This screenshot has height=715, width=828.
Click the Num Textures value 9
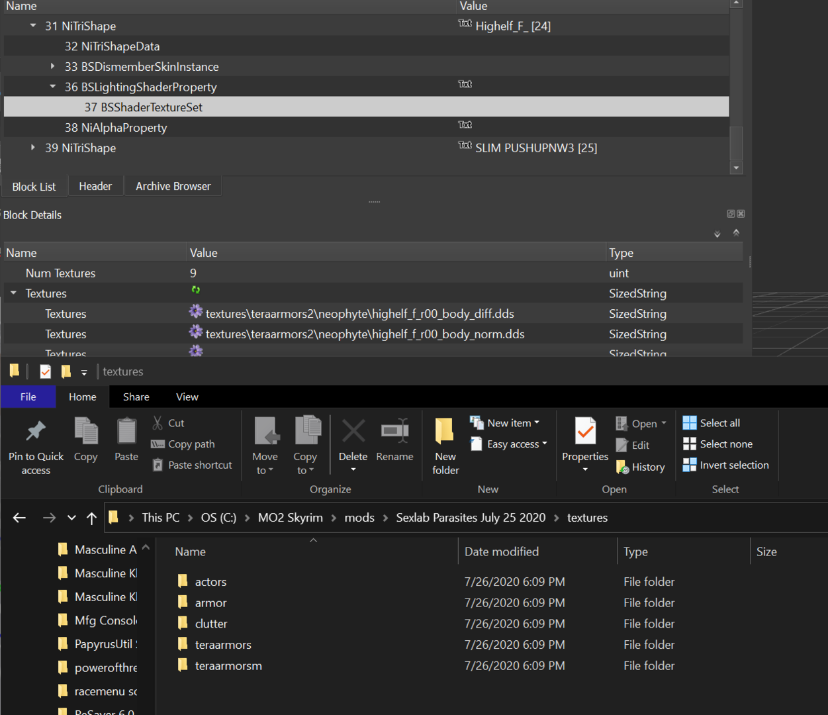[193, 273]
